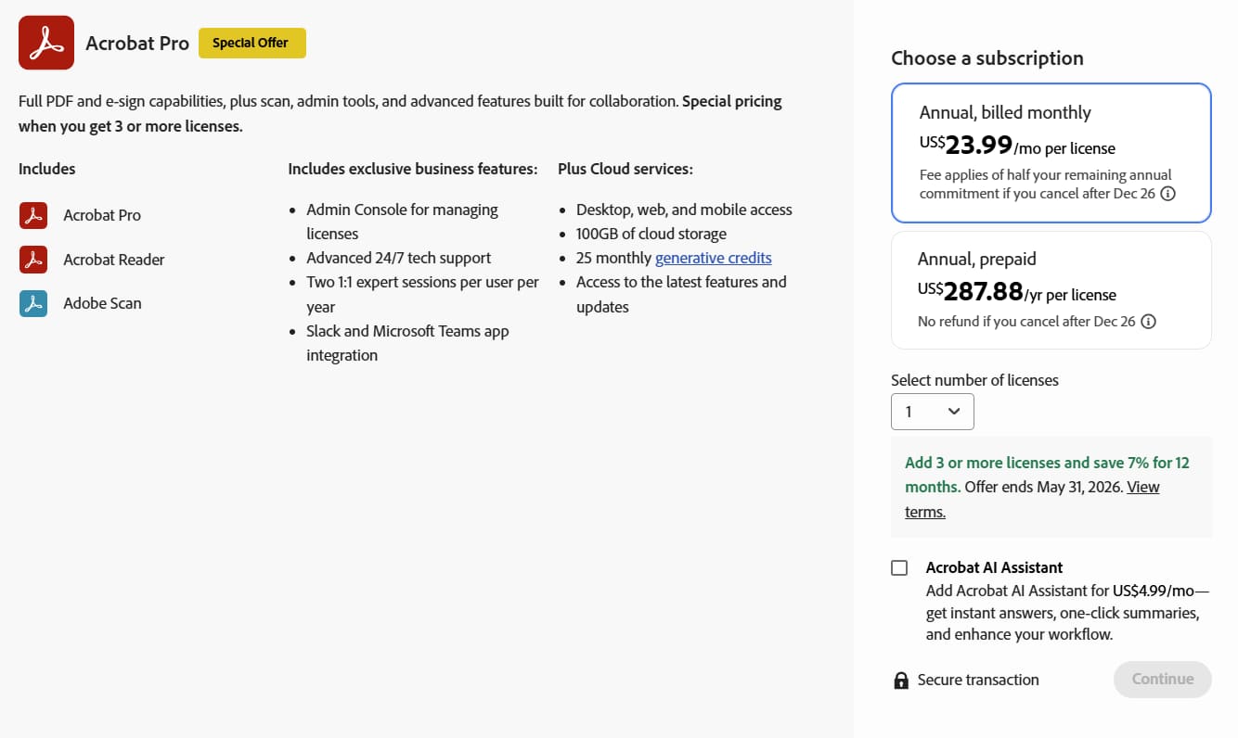Click the Acrobat Reader icon
The width and height of the screenshot is (1238, 738).
click(x=34, y=259)
